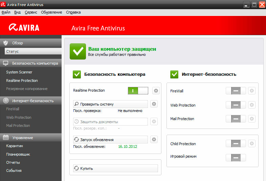Image resolution: width=266 pixels, height=181 pixels.
Task: Open Child Protection configuration gear icon
Action: point(251,143)
